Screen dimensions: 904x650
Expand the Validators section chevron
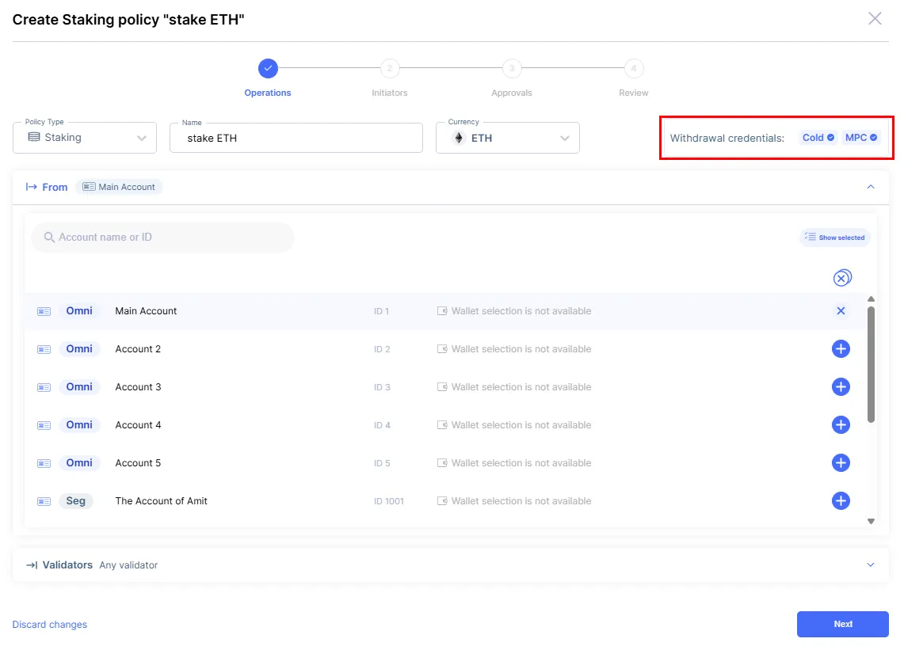point(871,564)
